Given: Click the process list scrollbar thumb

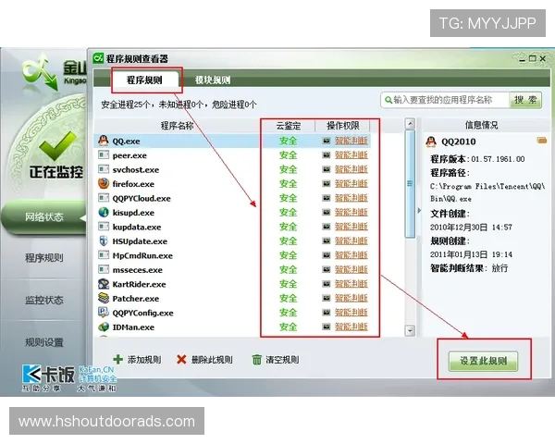Looking at the screenshot, I should tap(410, 184).
